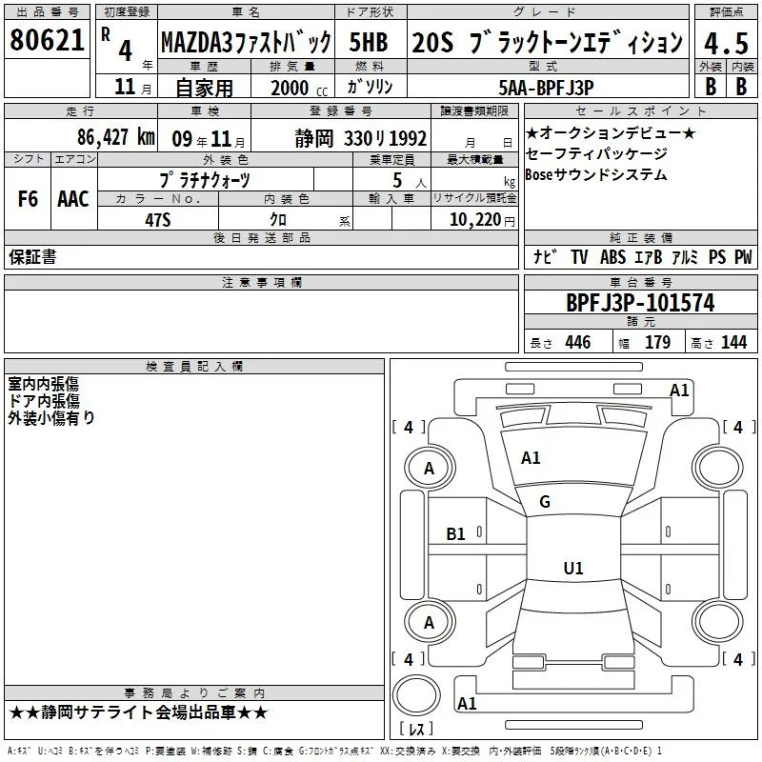The width and height of the screenshot is (762, 762).
Task: Click G mark on windshield diagram
Action: click(545, 502)
